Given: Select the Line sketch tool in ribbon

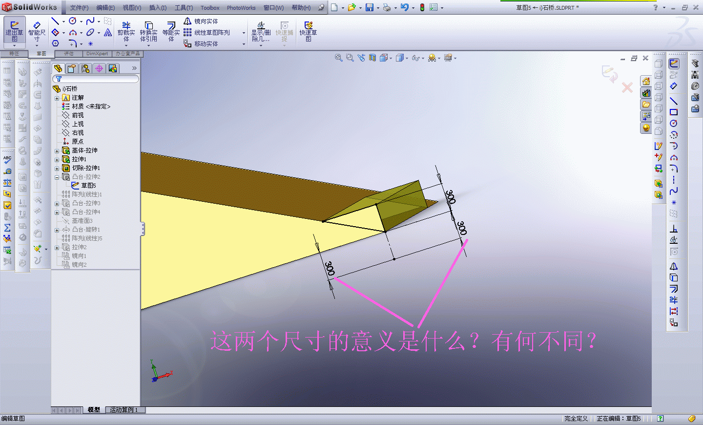Looking at the screenshot, I should coord(55,21).
